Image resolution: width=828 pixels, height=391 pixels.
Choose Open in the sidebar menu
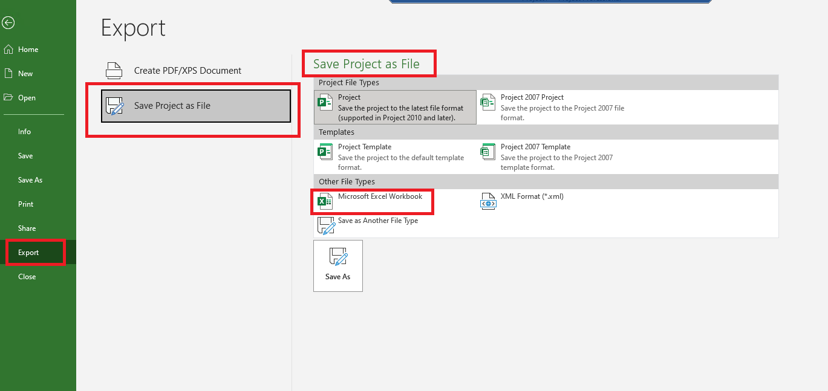click(38, 98)
